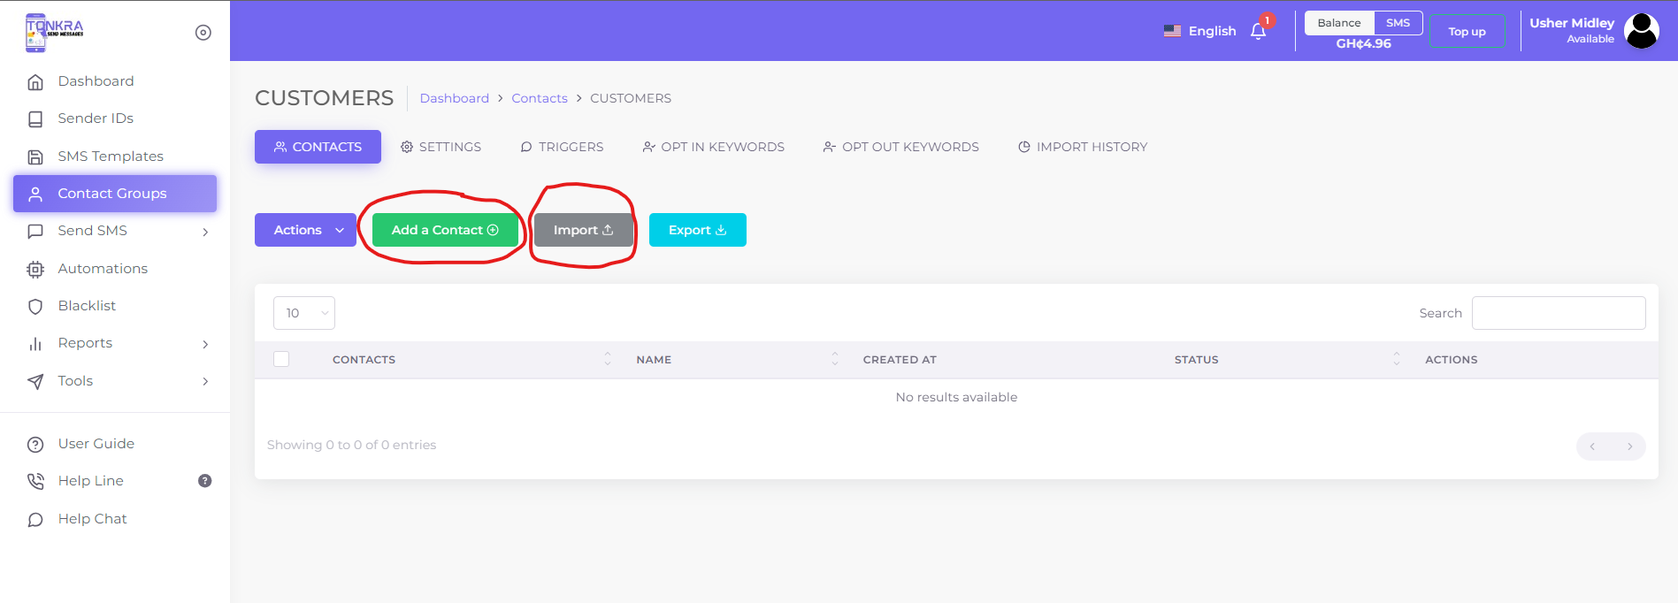The height and width of the screenshot is (603, 1678).
Task: Open Help Chat in the sidebar
Action: [92, 519]
